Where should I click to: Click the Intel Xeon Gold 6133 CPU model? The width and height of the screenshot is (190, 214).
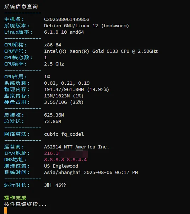(101, 51)
